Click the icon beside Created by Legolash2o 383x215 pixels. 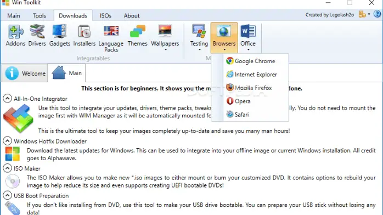362,14
